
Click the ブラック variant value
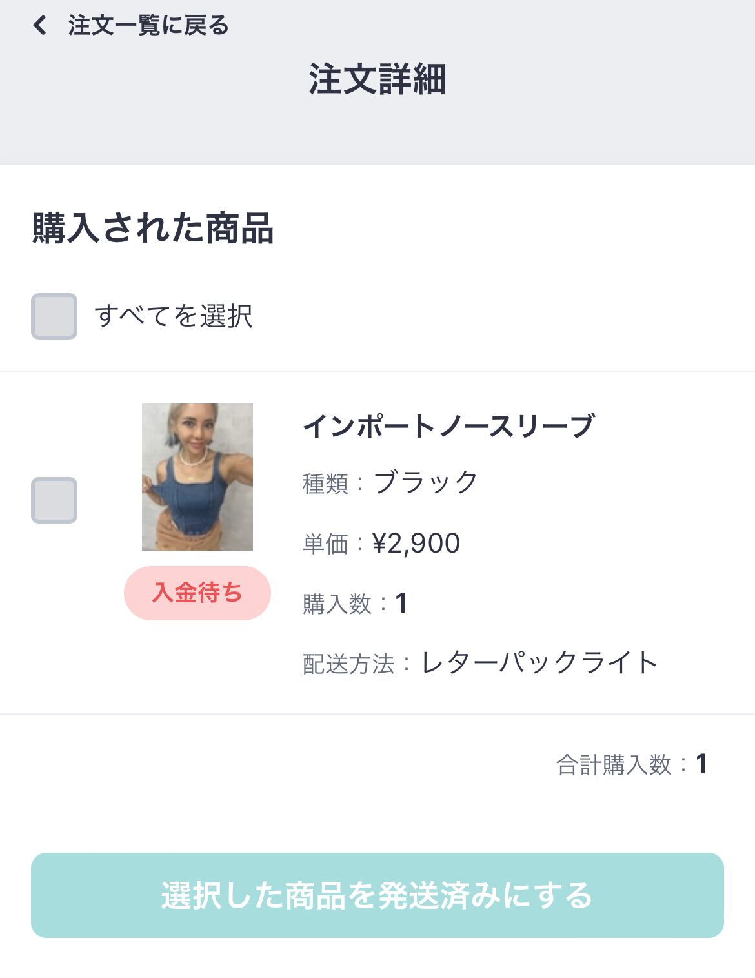pyautogui.click(x=426, y=483)
